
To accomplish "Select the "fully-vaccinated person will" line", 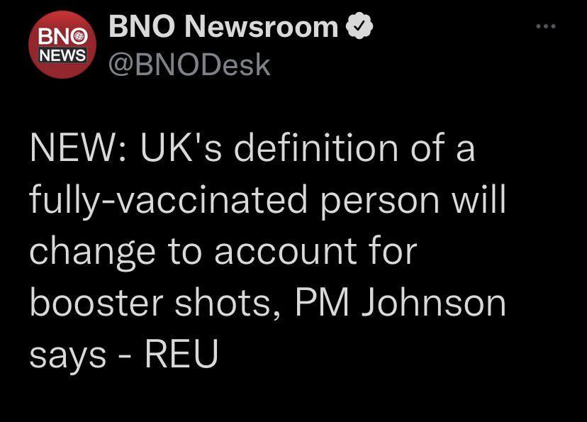I will [x=268, y=201].
